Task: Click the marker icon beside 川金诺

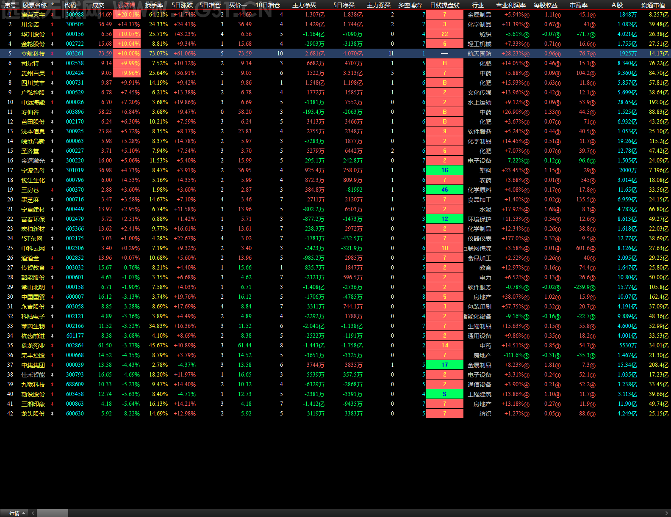Action: [53, 25]
